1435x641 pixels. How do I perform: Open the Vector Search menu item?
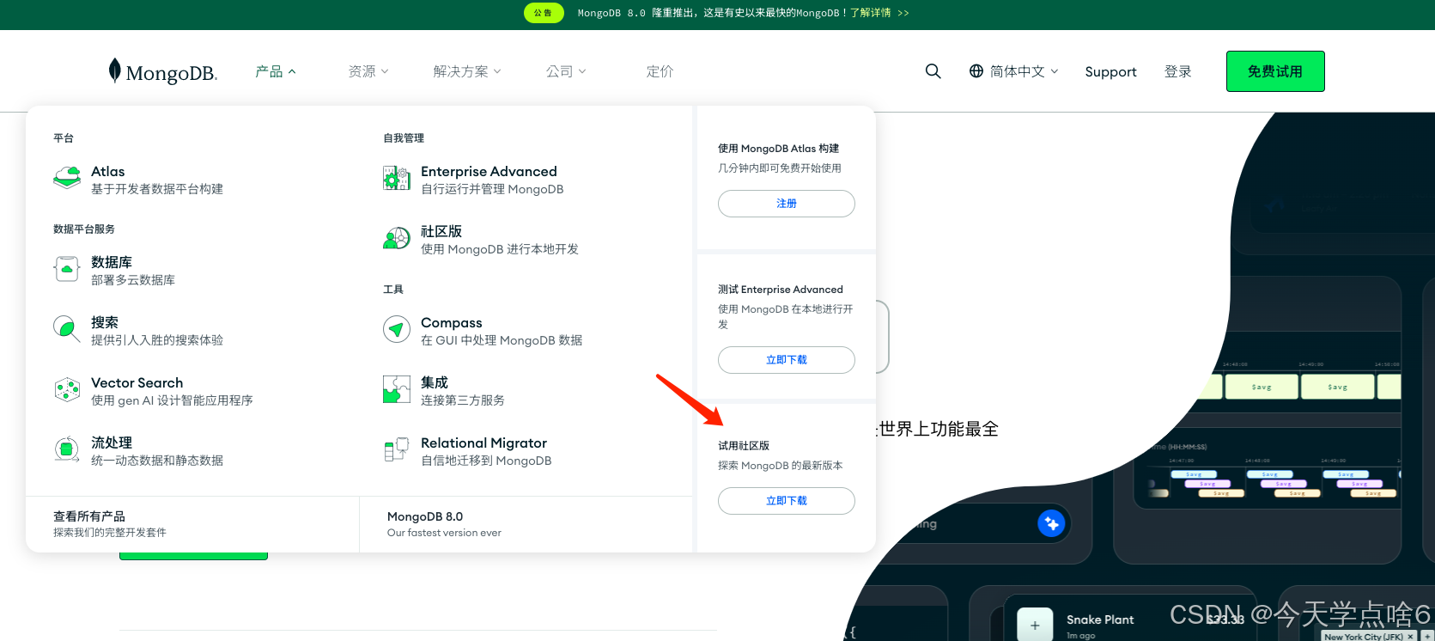pos(153,391)
